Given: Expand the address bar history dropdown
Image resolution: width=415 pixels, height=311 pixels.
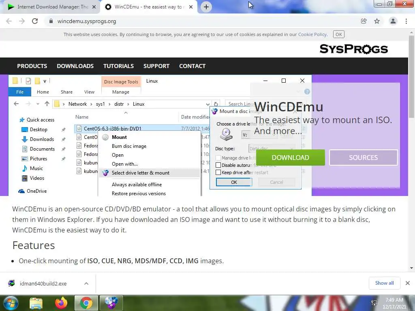Looking at the screenshot, I should tap(208, 104).
